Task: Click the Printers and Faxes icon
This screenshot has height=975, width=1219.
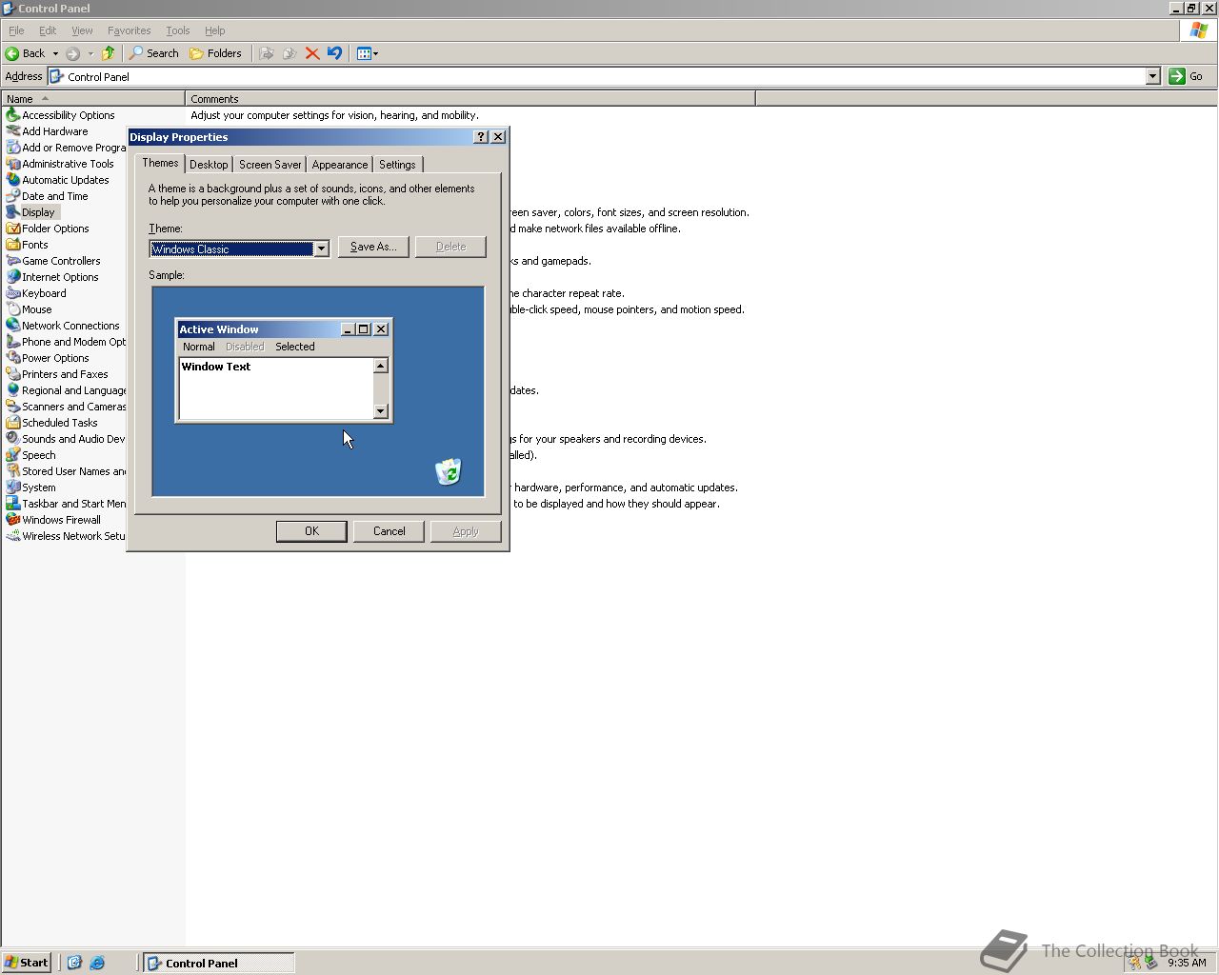Action: pyautogui.click(x=13, y=374)
